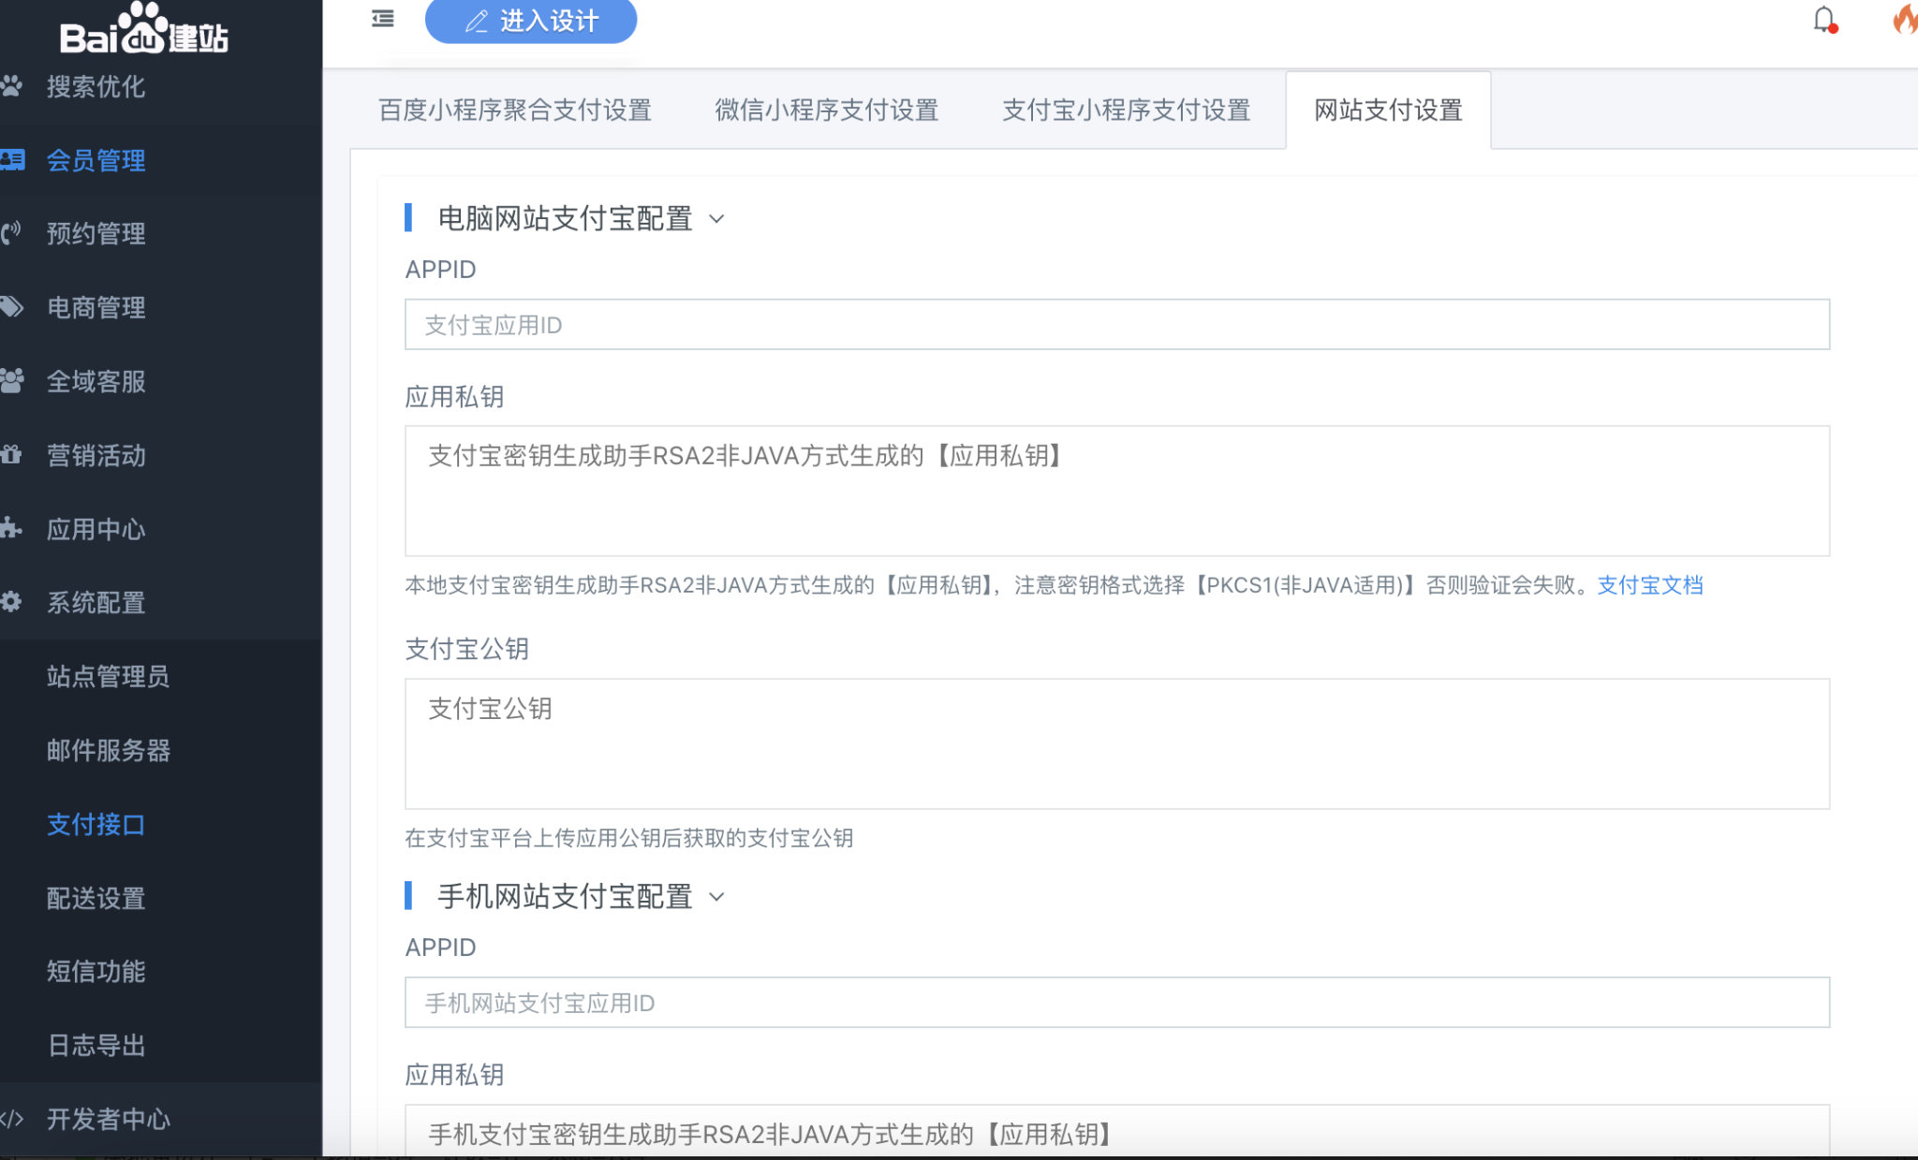The image size is (1918, 1160).
Task: Open the notification bell icon
Action: [x=1824, y=19]
